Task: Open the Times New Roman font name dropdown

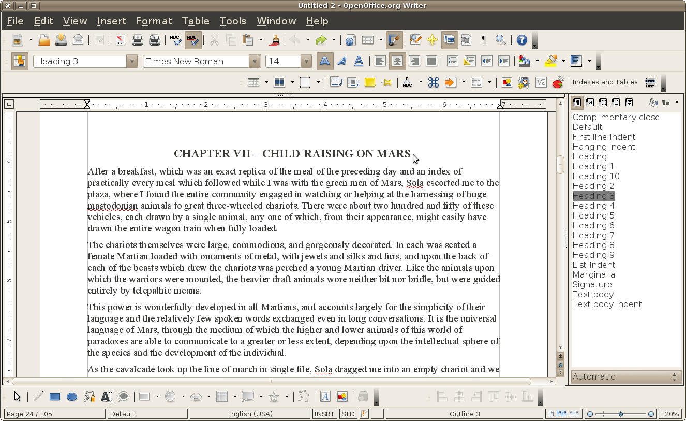Action: click(255, 61)
